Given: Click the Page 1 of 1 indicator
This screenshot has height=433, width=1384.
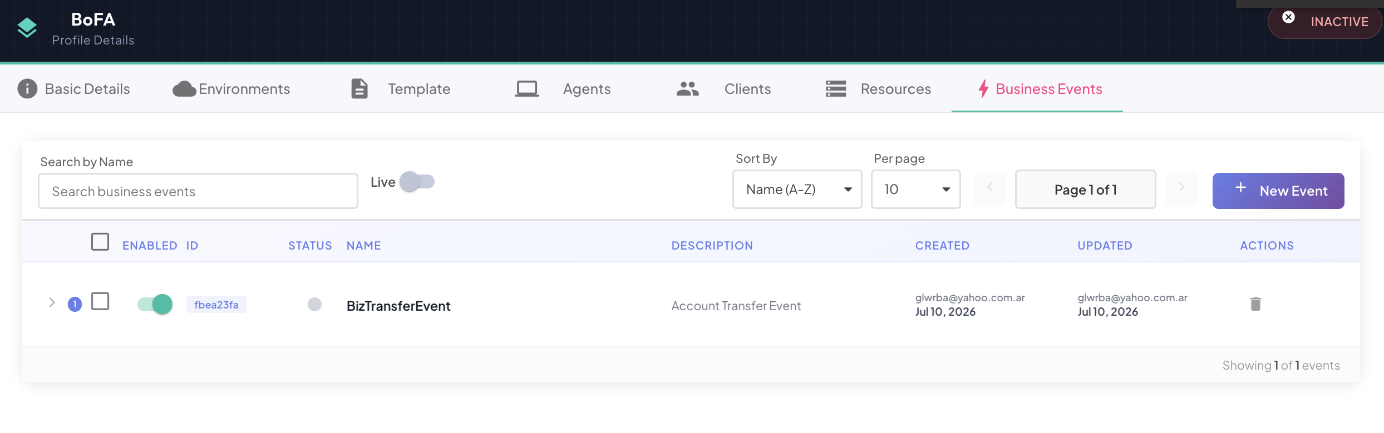Looking at the screenshot, I should 1085,190.
